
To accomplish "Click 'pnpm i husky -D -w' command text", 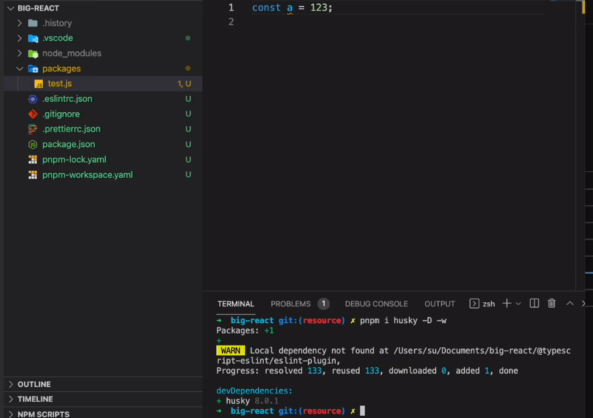I will 403,320.
